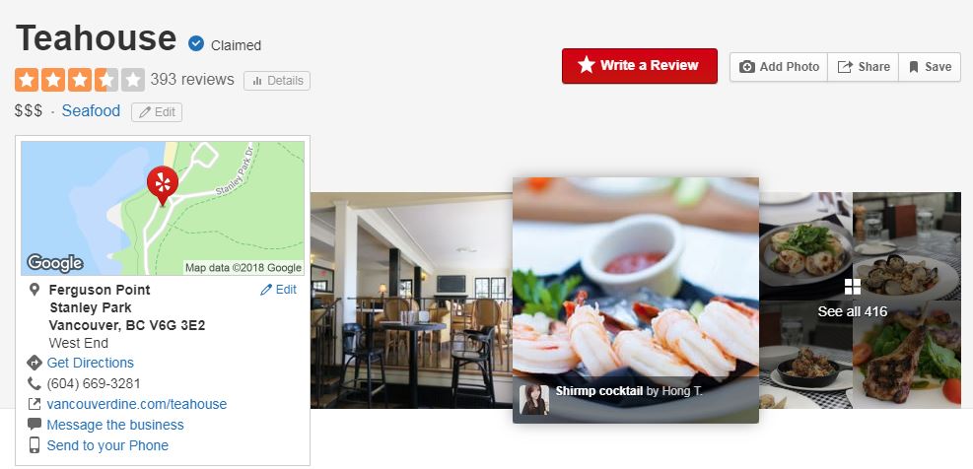Image resolution: width=973 pixels, height=469 pixels.
Task: Click the share arrow icon
Action: pyautogui.click(x=845, y=67)
